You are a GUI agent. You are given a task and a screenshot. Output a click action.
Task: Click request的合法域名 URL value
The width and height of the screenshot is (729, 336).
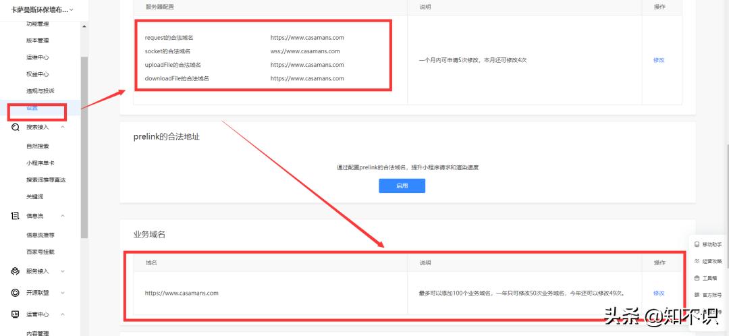tap(307, 38)
